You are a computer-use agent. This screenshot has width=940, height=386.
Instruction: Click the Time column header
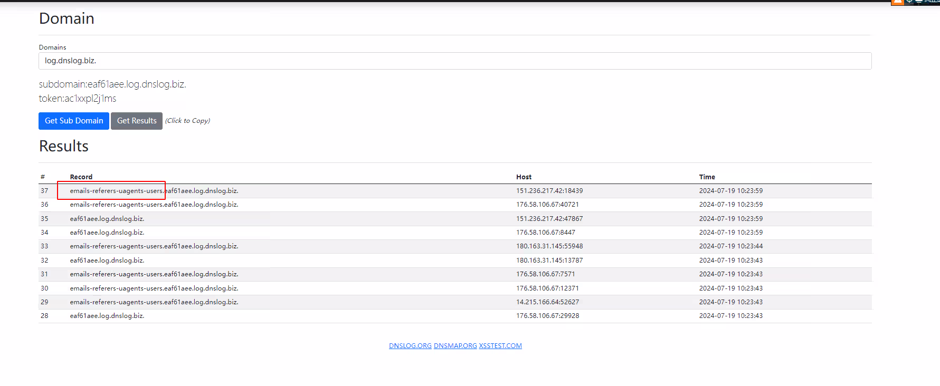[x=707, y=177]
